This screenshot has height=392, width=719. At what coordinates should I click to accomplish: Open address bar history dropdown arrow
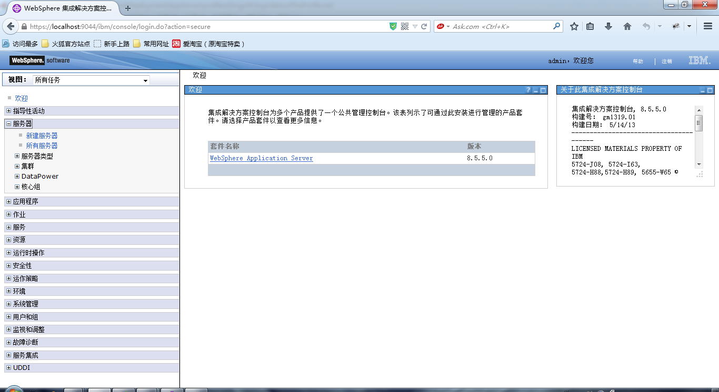(x=415, y=26)
